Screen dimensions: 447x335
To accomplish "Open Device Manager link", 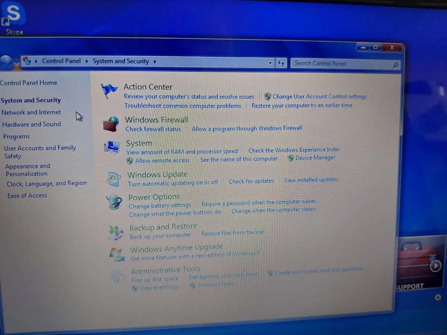I will [315, 158].
